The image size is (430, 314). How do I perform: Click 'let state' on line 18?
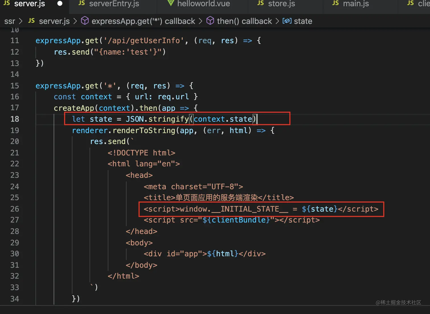(x=92, y=119)
